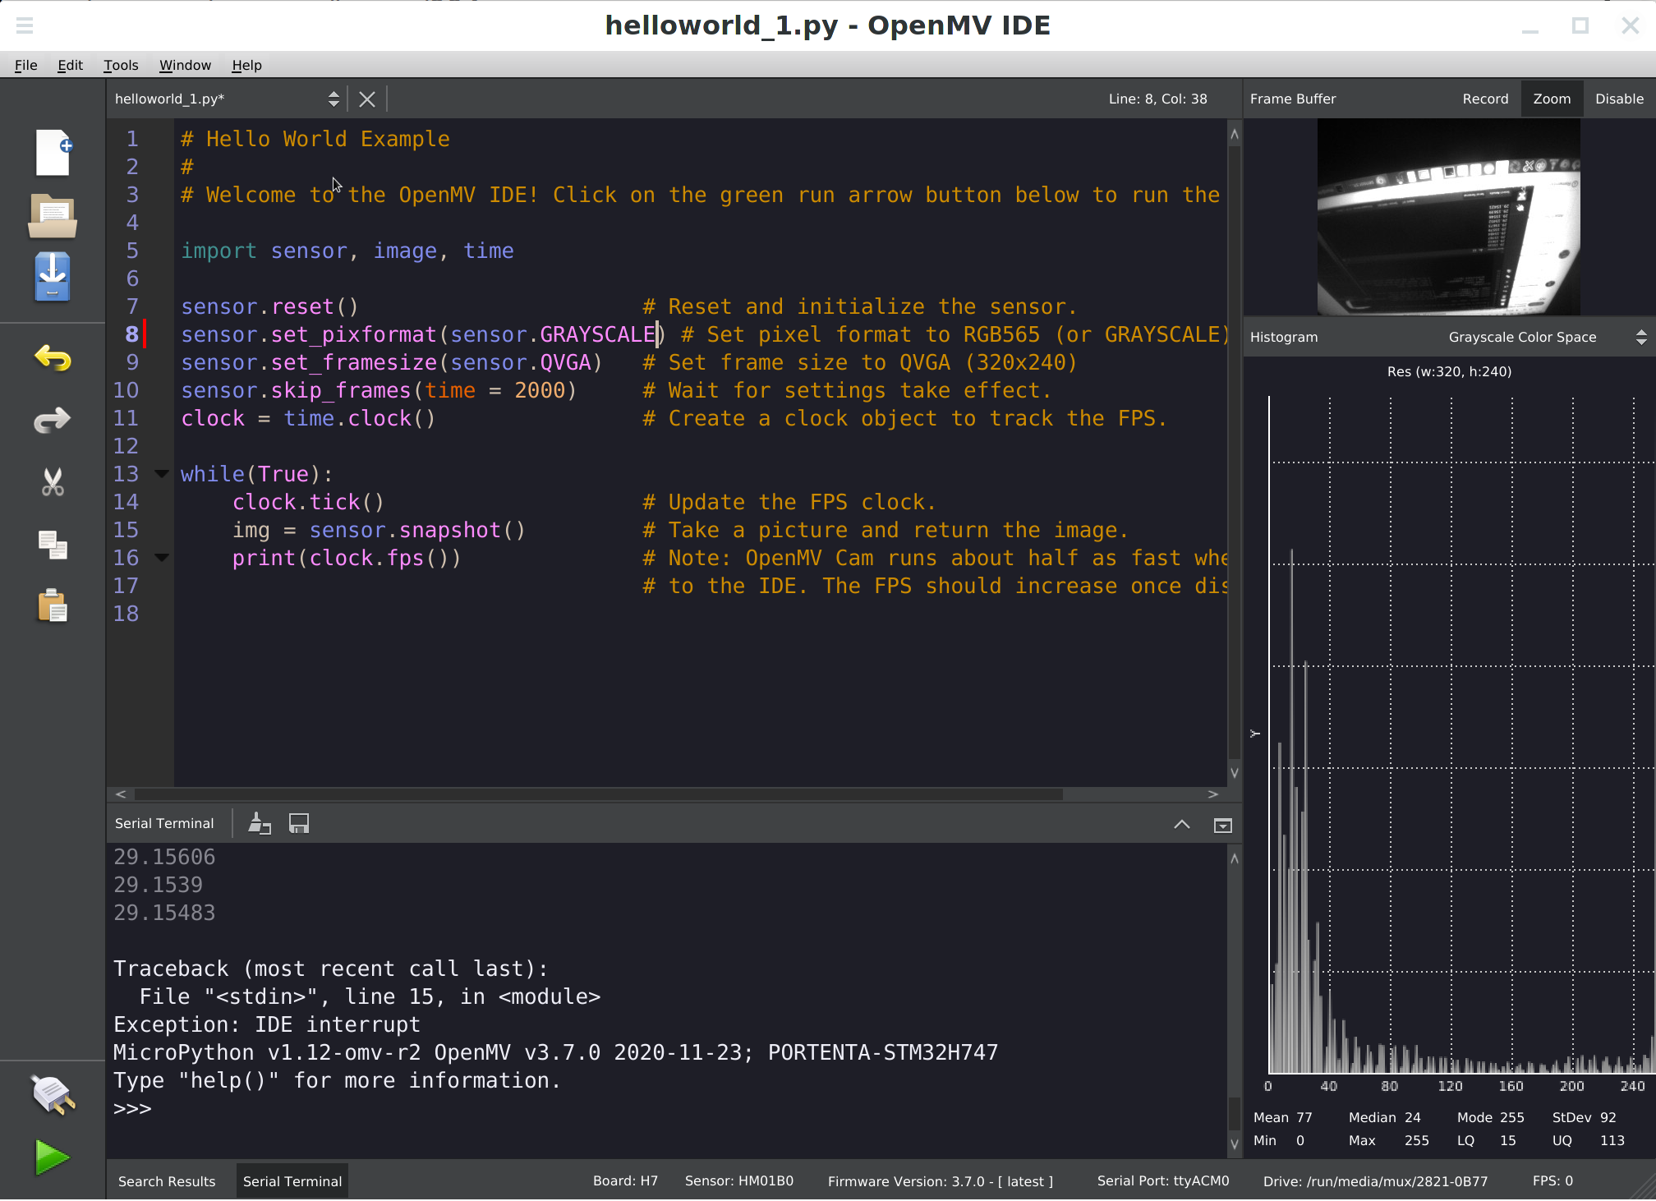Open a file with the folder icon
The image size is (1656, 1201).
click(52, 216)
